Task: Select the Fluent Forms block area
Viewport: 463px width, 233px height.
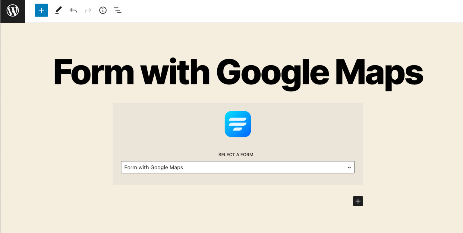Action: pos(238,143)
